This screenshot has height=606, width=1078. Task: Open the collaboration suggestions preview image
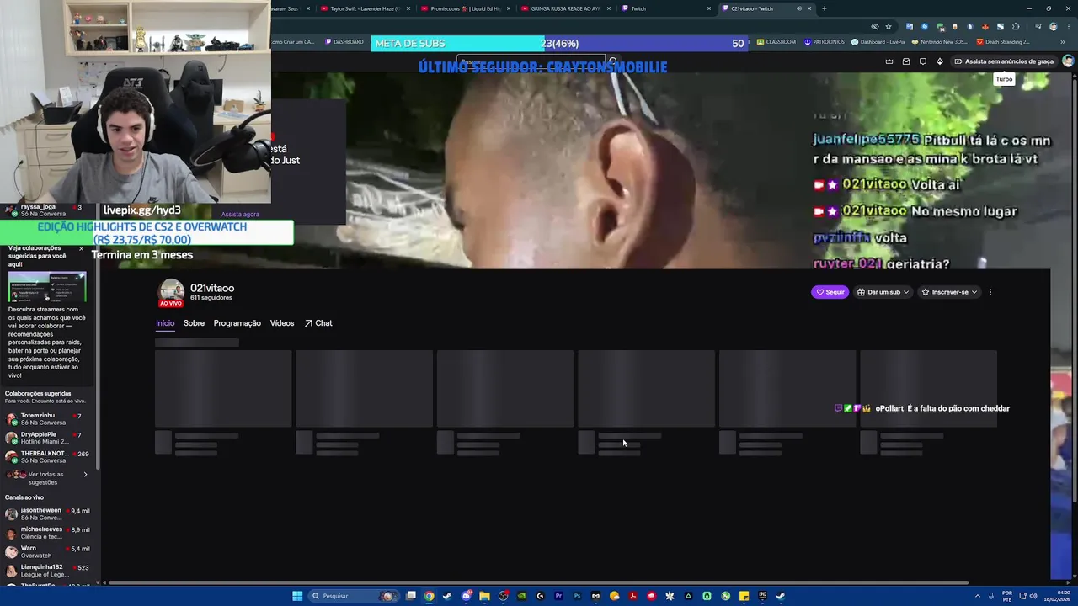coord(47,287)
